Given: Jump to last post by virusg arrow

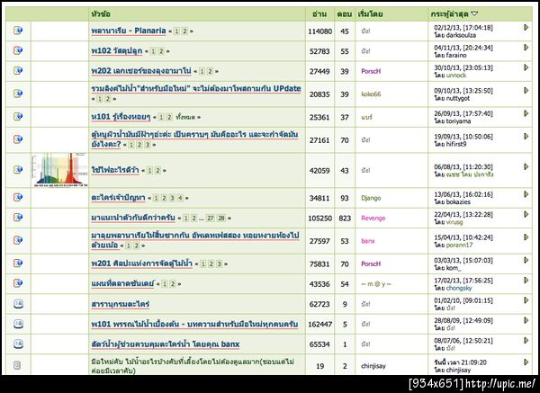Looking at the screenshot, I should 526,214.
